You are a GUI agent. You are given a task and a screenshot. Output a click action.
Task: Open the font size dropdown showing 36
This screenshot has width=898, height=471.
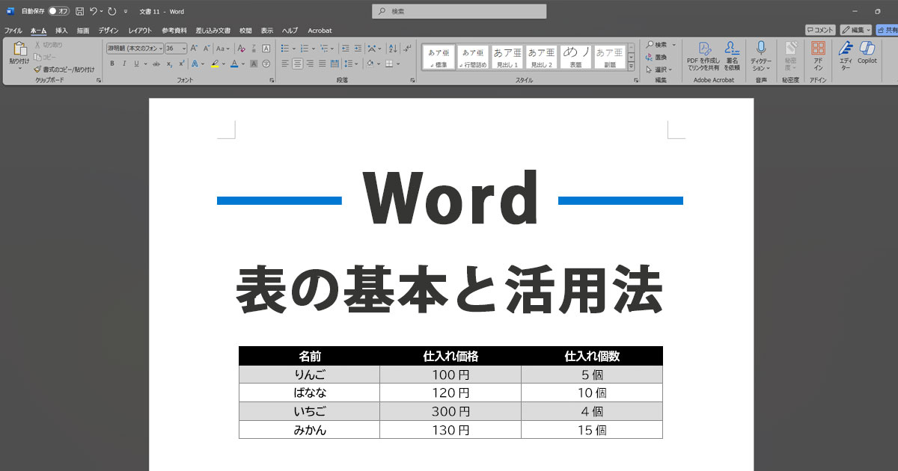(176, 48)
